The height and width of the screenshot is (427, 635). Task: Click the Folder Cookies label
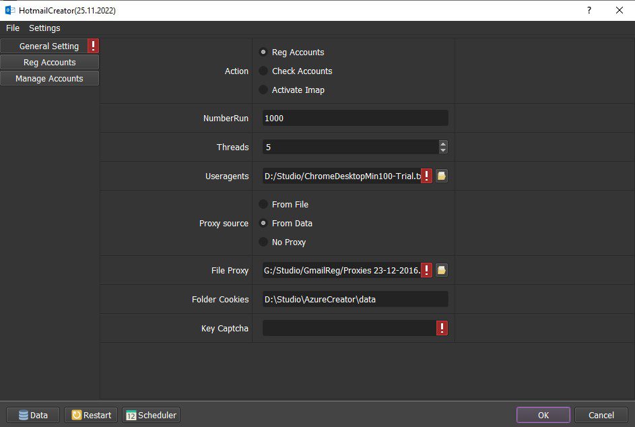click(x=220, y=300)
